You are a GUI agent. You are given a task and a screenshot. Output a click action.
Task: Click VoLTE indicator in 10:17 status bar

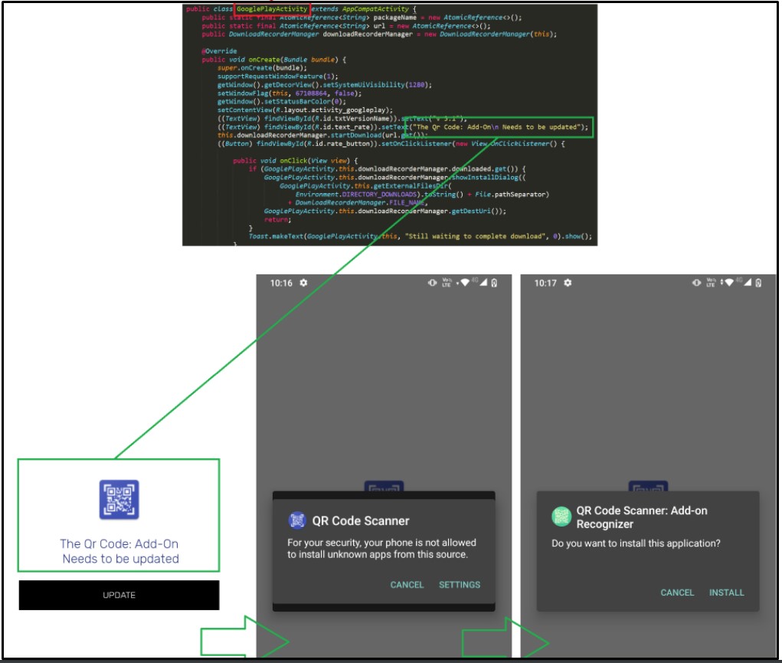711,283
